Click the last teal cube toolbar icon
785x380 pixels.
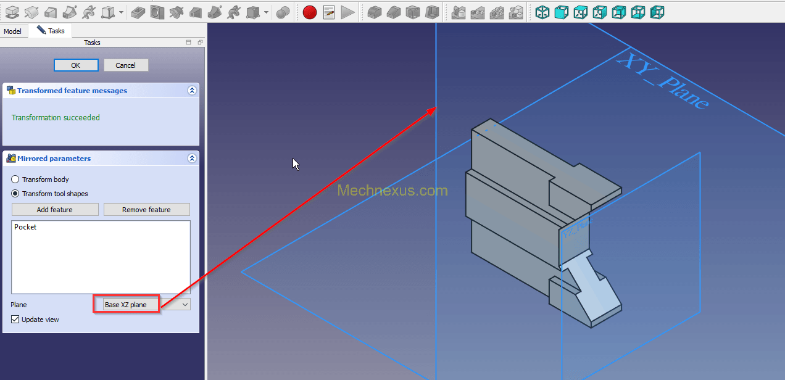657,12
